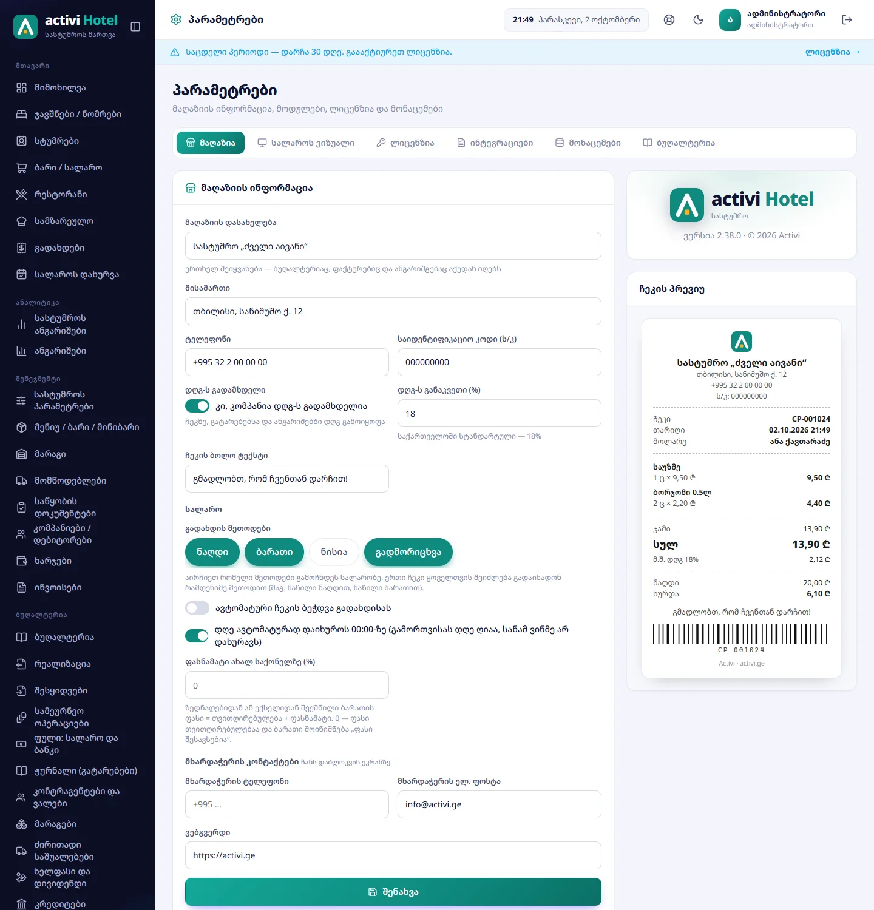
Task: Turn off automatic day closing at 00:00
Action: click(197, 635)
